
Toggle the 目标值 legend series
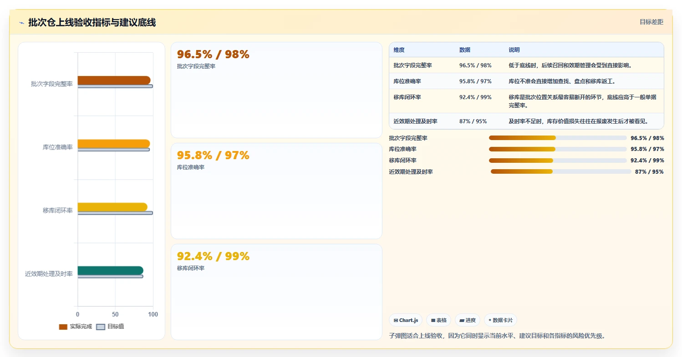(110, 327)
